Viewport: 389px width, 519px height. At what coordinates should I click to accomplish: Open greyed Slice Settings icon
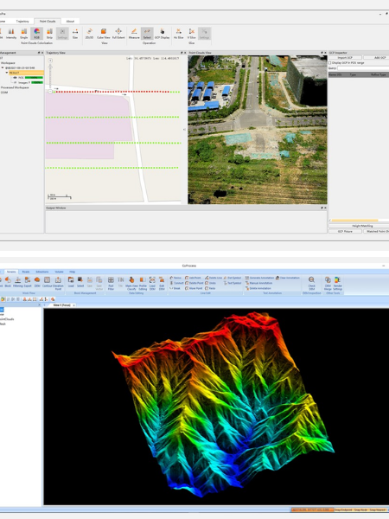(204, 33)
